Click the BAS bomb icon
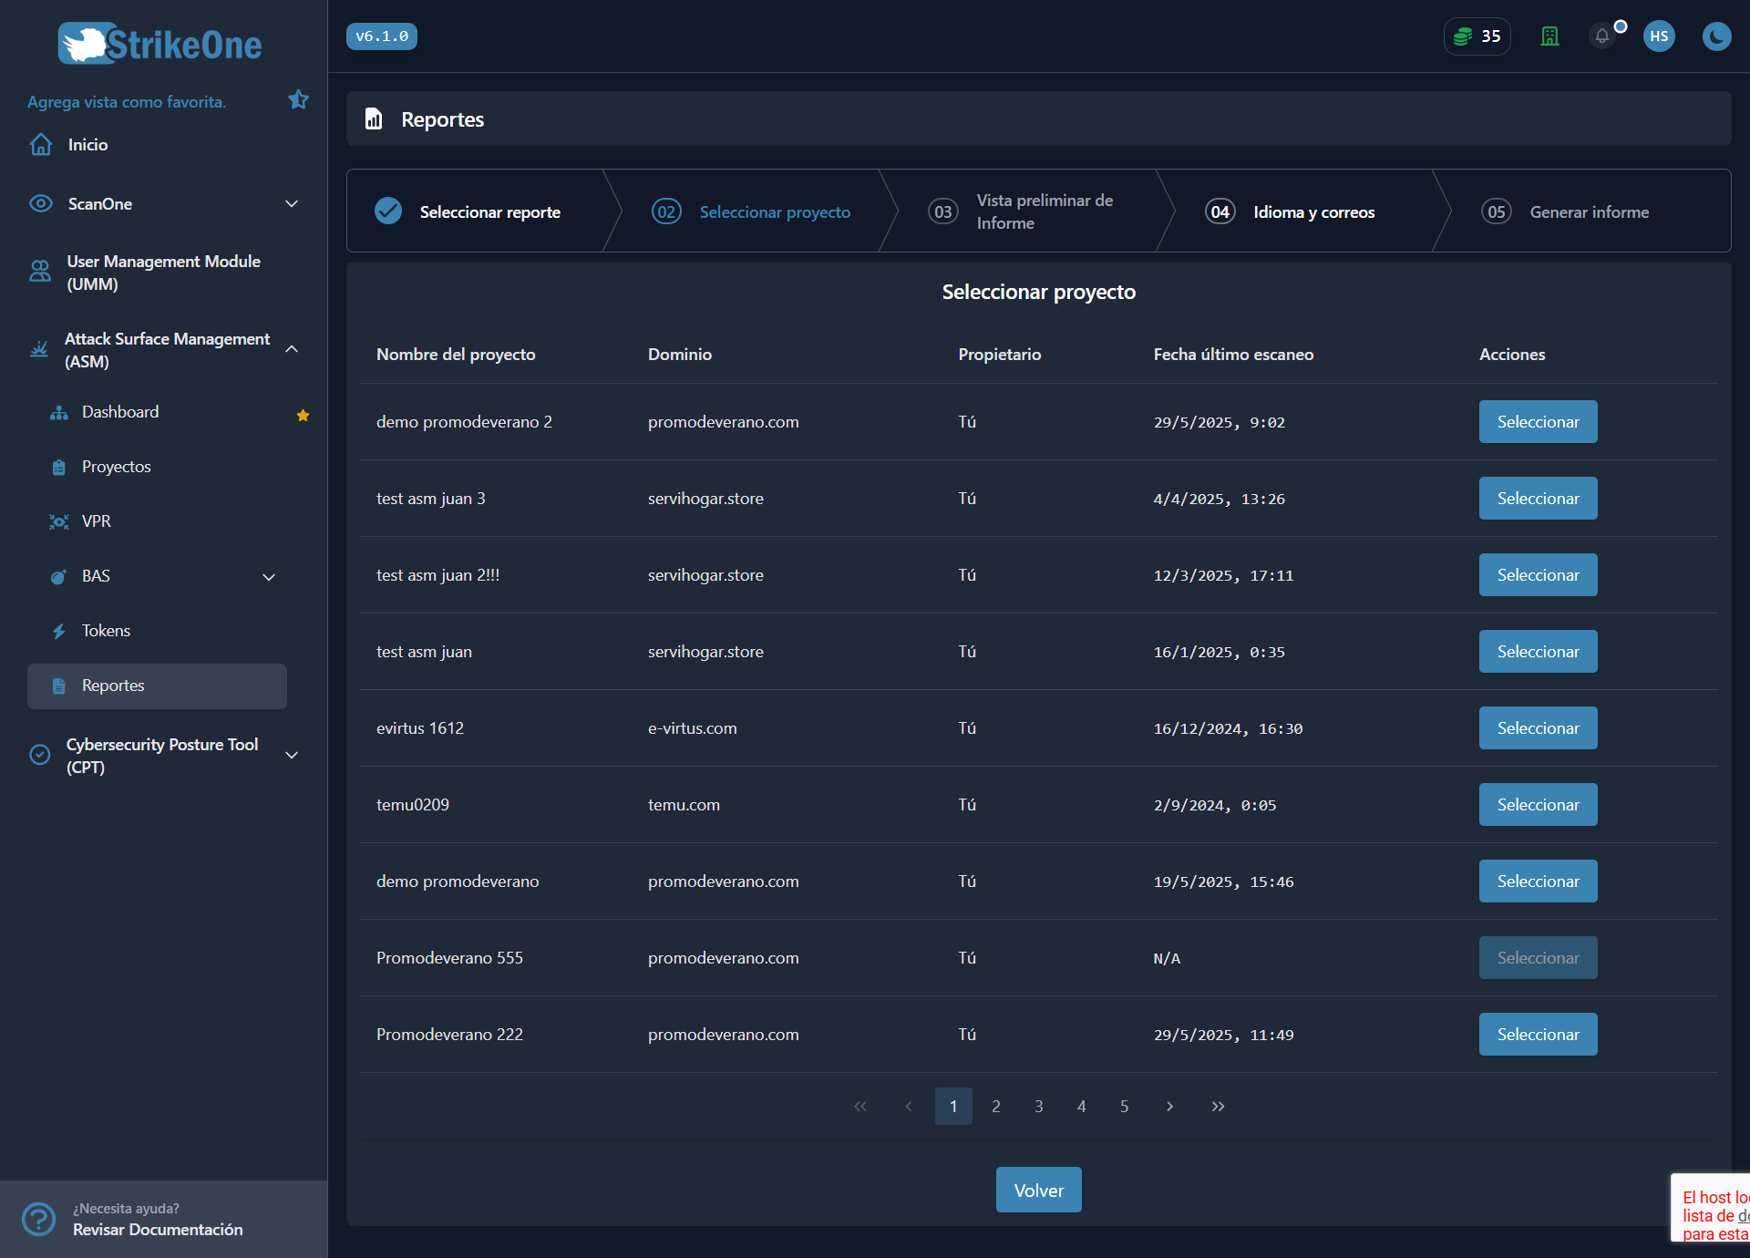Image resolution: width=1750 pixels, height=1258 pixels. 59,576
